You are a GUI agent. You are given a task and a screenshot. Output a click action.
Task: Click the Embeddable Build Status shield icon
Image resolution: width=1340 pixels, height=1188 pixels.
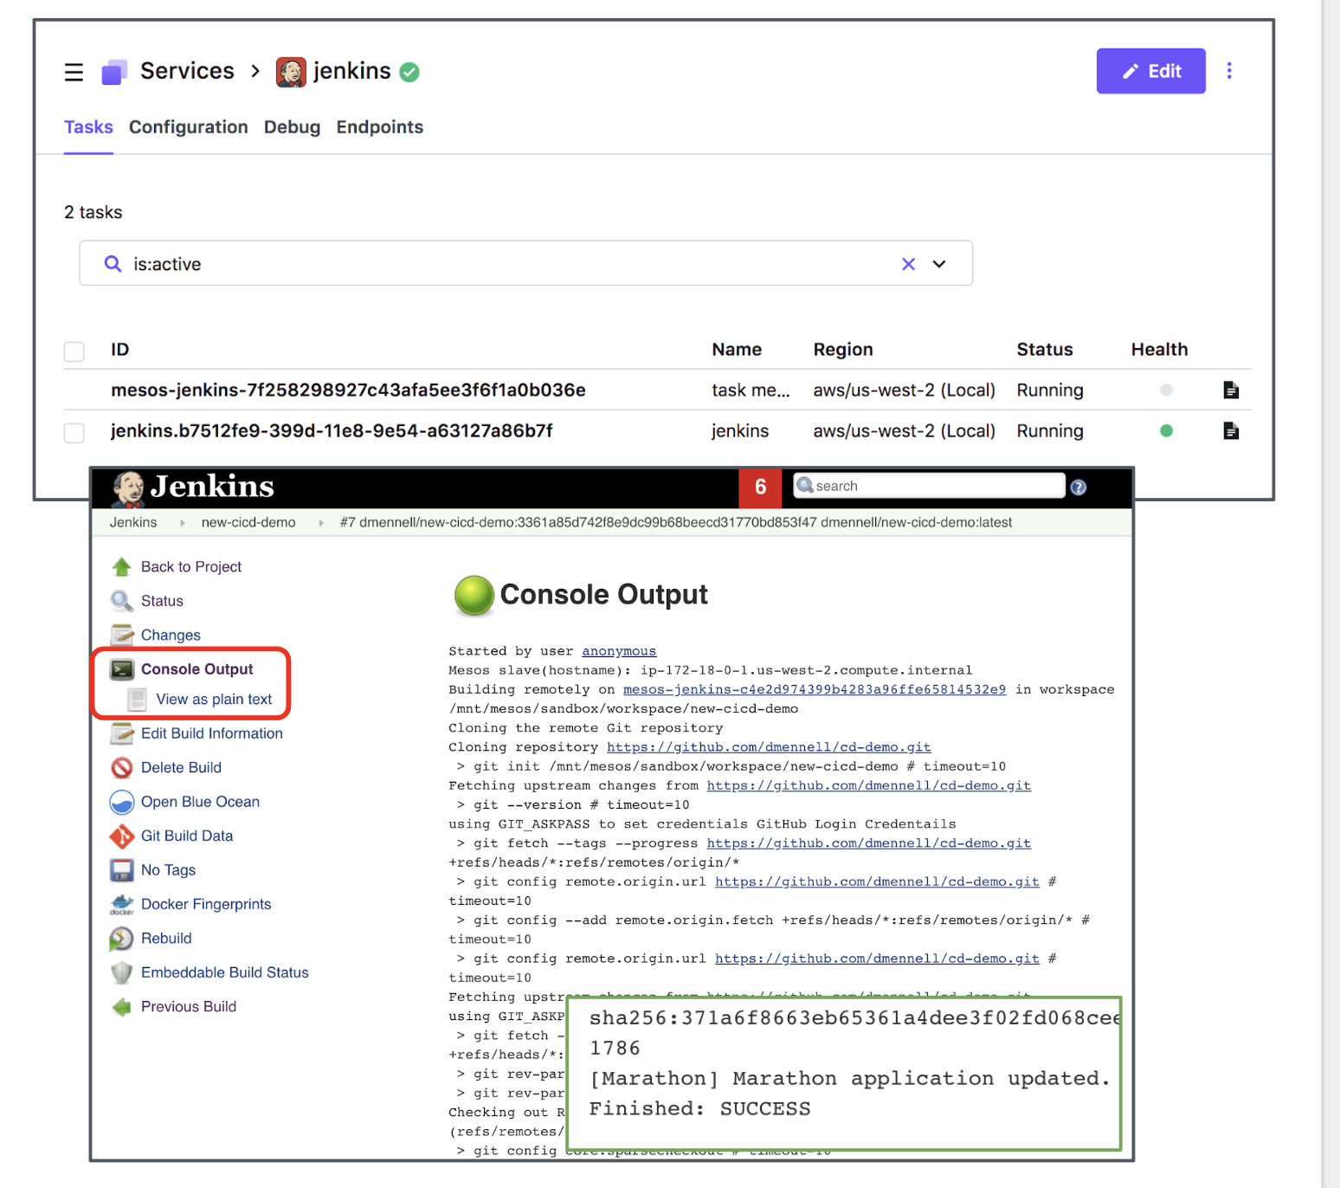(121, 973)
